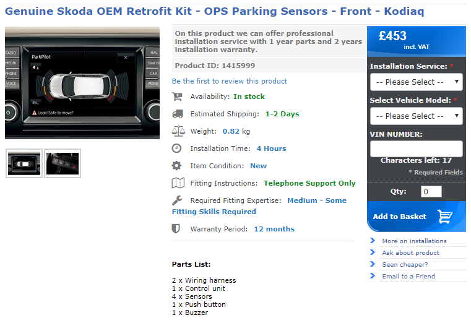Select the second product thumbnail image
The height and width of the screenshot is (323, 471).
pos(63,163)
